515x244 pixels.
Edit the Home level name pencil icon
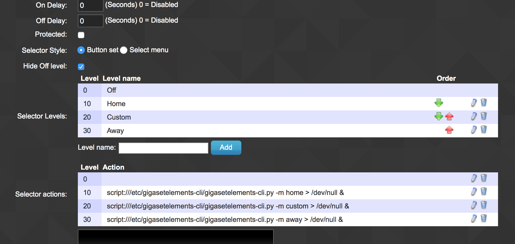[474, 103]
